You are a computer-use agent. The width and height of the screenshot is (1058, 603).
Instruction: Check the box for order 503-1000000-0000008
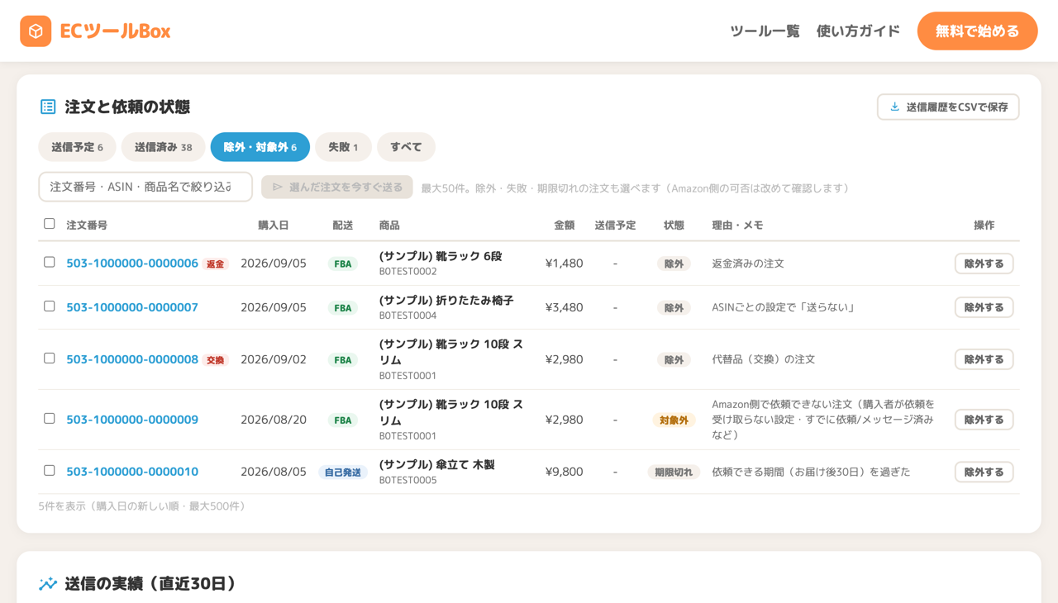tap(50, 358)
